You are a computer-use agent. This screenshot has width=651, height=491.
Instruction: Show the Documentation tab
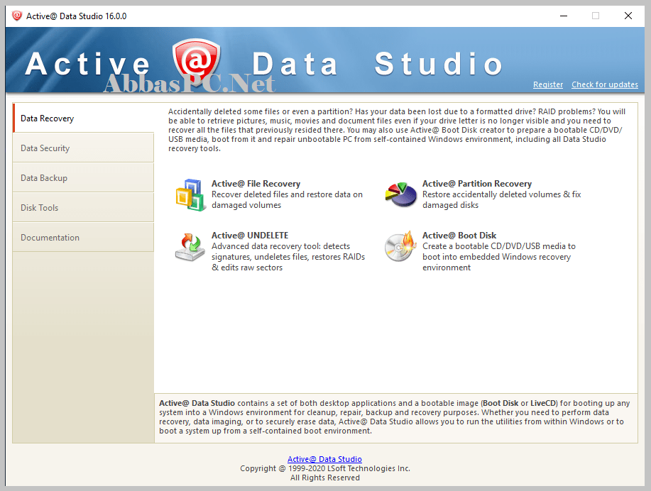tap(84, 238)
